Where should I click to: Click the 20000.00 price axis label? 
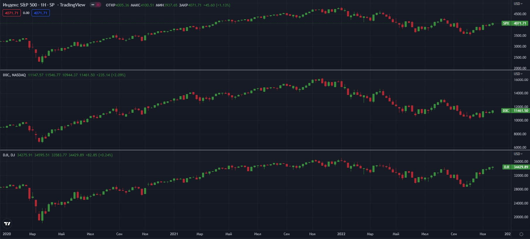521,217
